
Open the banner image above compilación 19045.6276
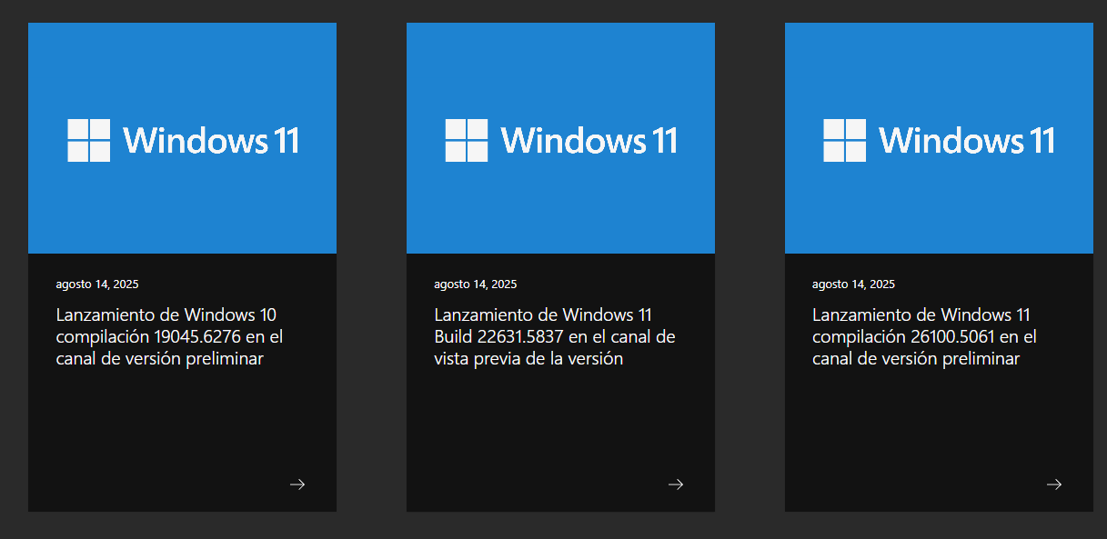182,138
